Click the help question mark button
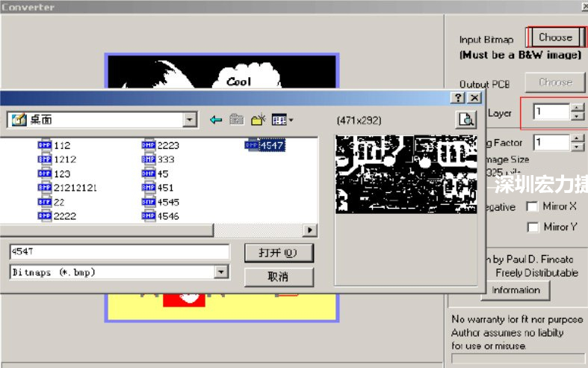The image size is (588, 368). pyautogui.click(x=457, y=98)
